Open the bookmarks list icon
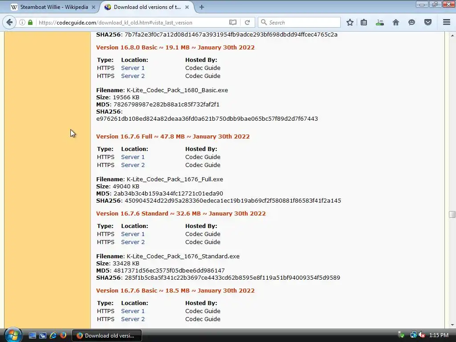This screenshot has height=342, width=456. click(364, 22)
